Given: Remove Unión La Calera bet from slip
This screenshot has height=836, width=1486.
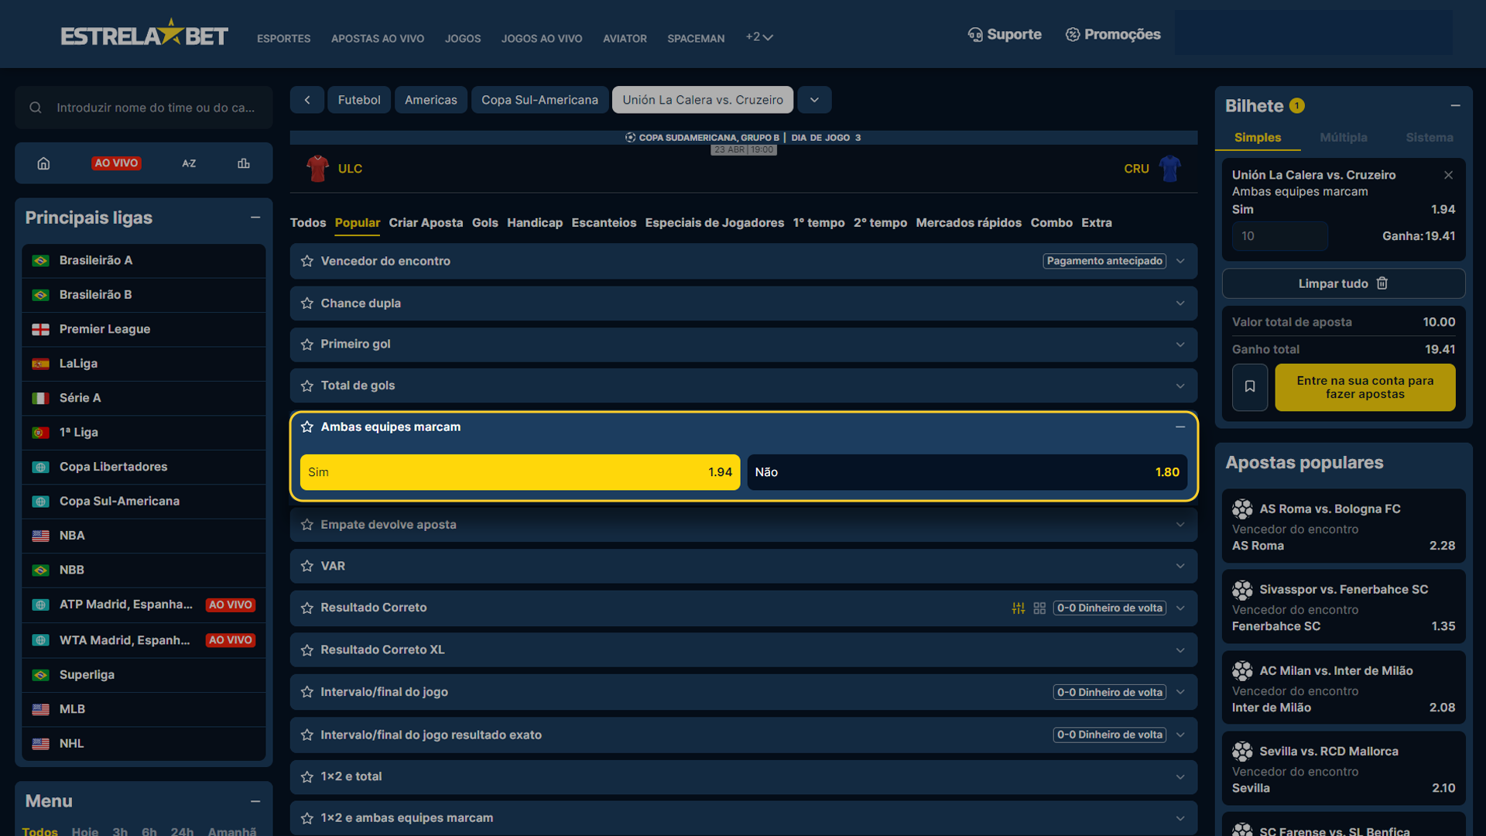Looking at the screenshot, I should point(1448,175).
